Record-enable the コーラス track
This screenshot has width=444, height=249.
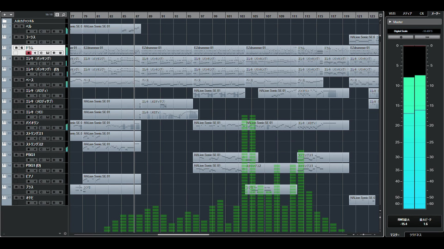29,42
